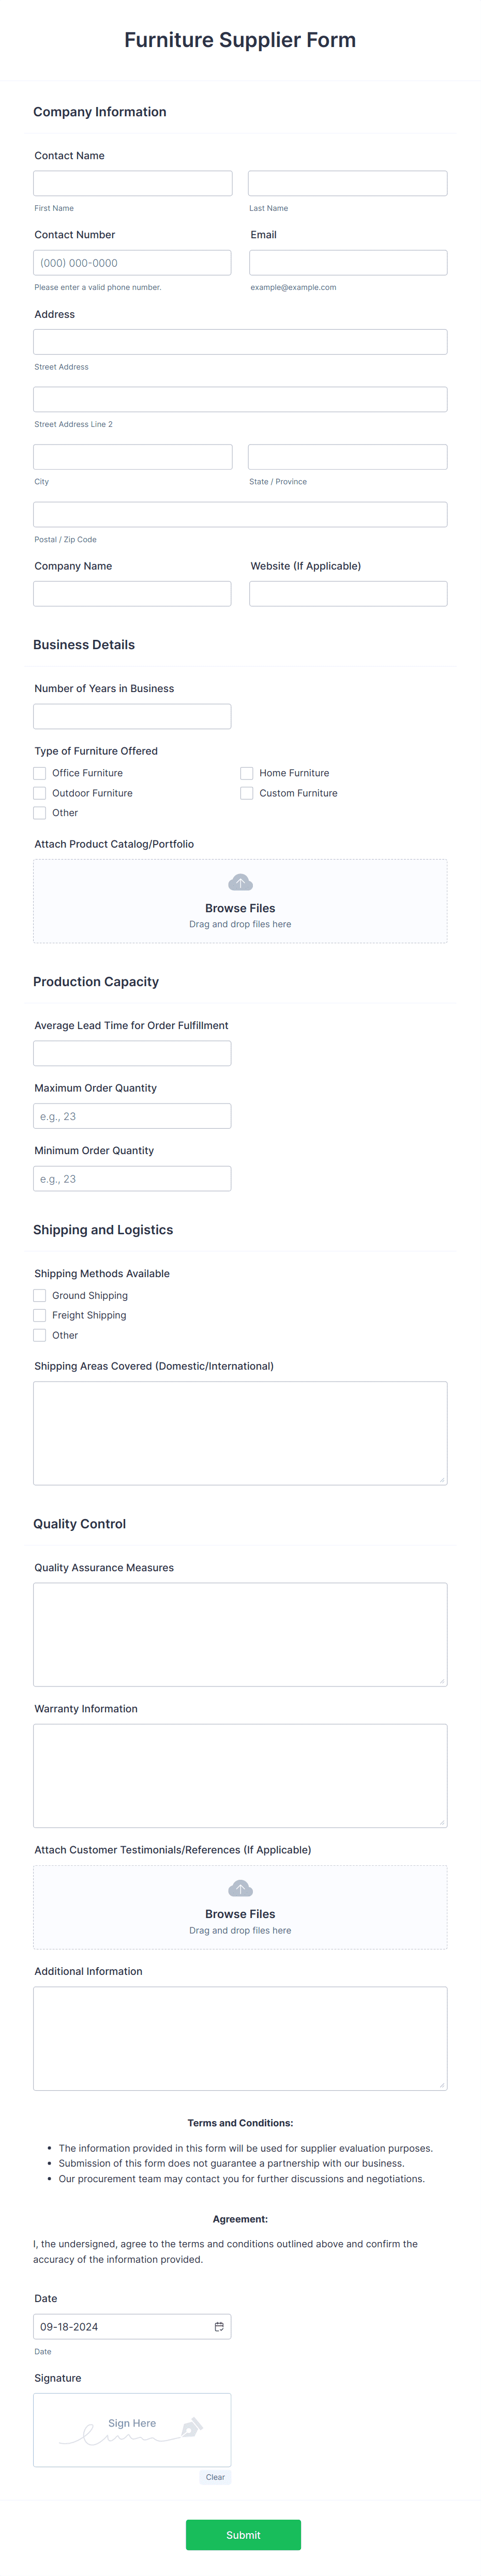Open the date picker calendar icon
Viewport: 481px width, 2576px height.
tap(220, 2327)
